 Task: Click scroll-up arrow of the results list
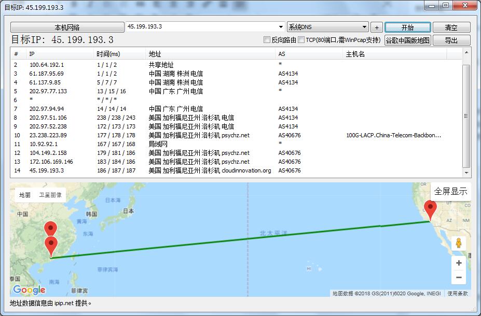[466, 52]
